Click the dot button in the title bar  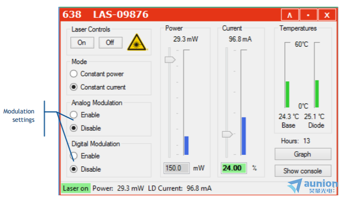point(308,15)
